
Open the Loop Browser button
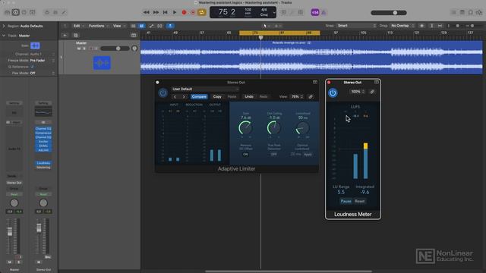[471, 12]
